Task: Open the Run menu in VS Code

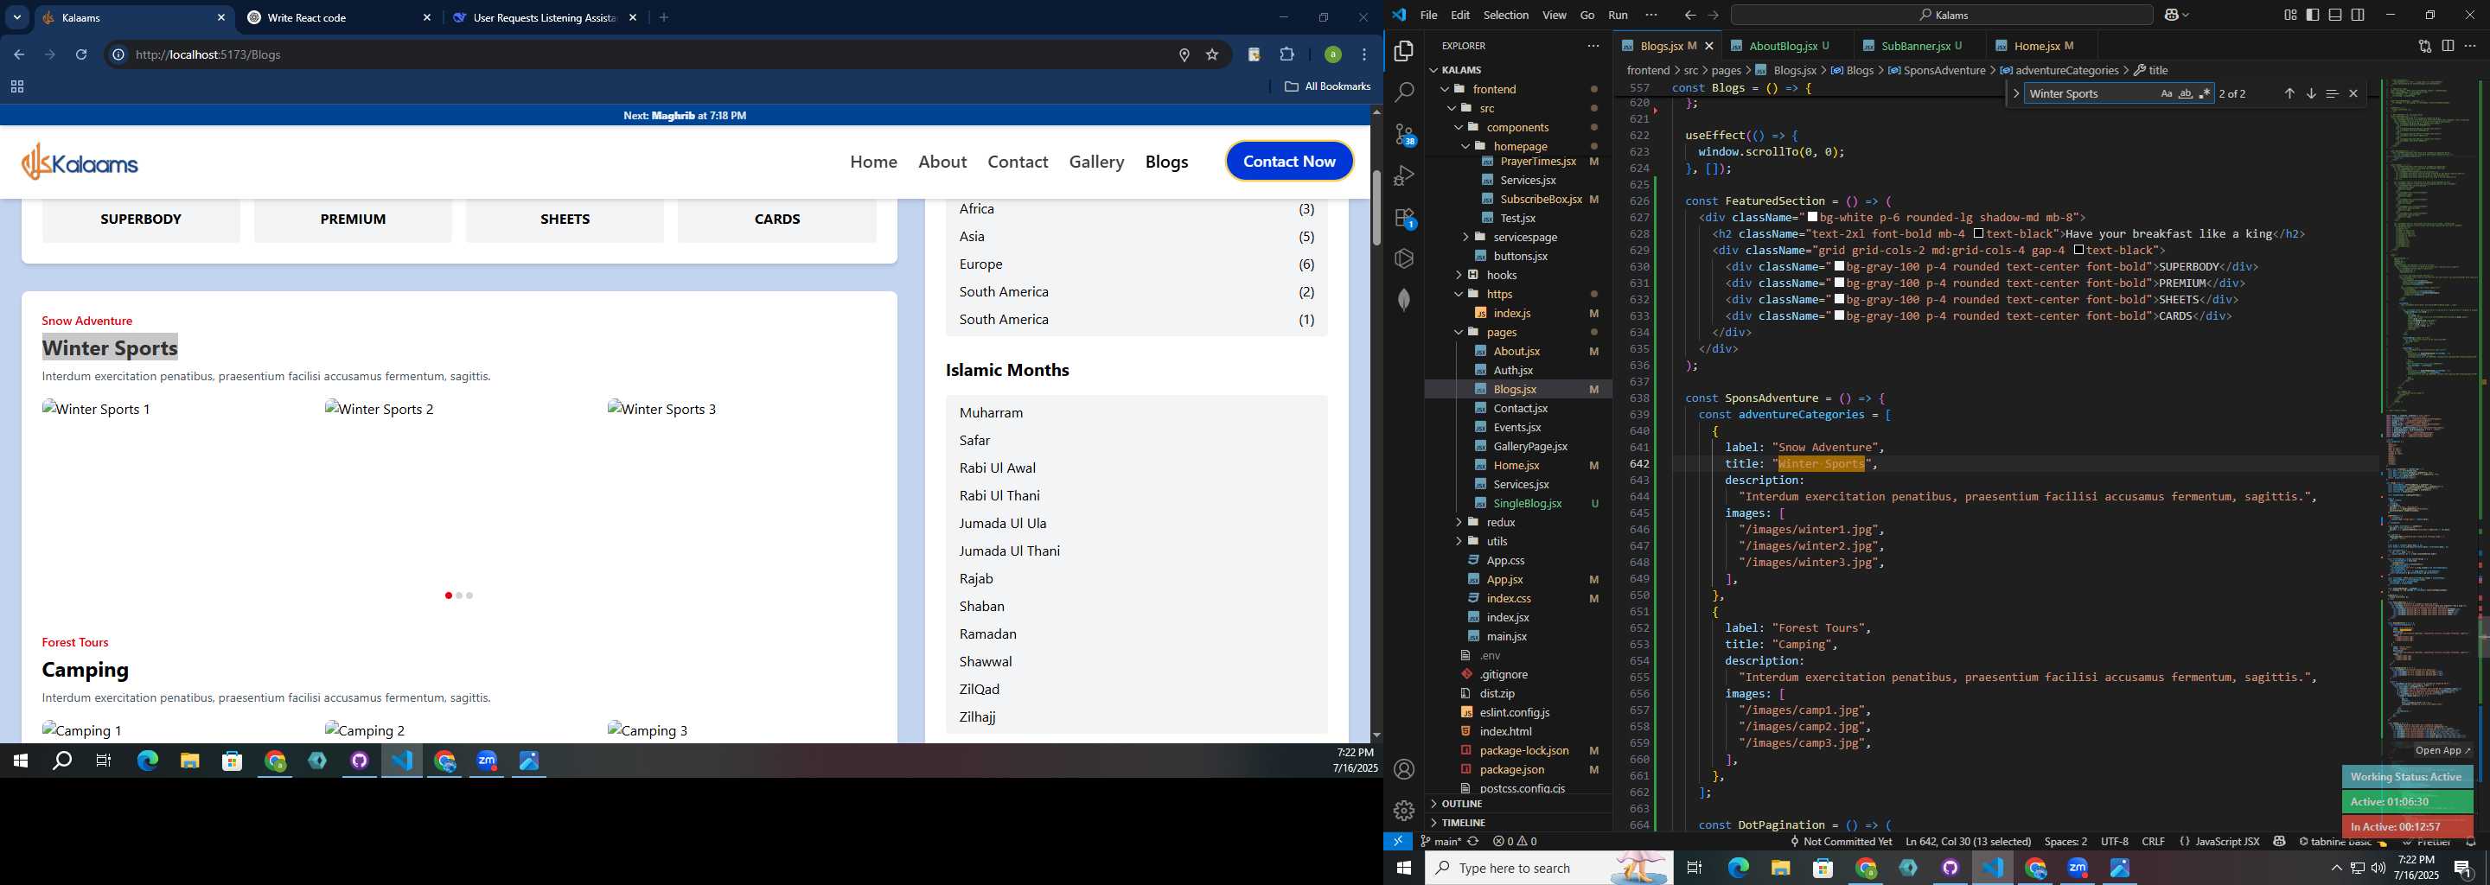Action: coord(1618,16)
